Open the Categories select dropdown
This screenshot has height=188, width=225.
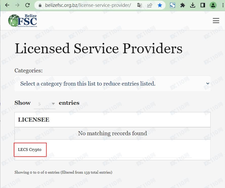[x=112, y=84]
